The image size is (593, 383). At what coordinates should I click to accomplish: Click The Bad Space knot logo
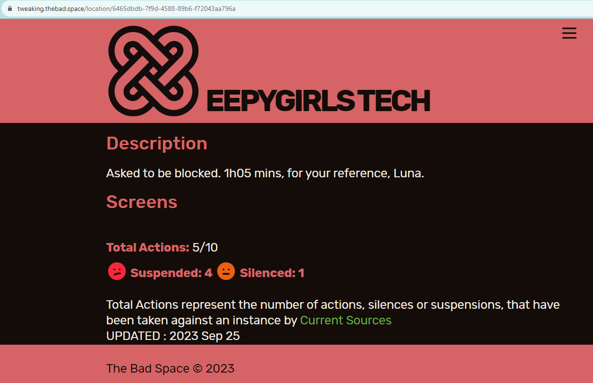(x=154, y=71)
